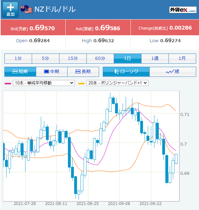Screen dimensions: 199x210
Task: Open the 20本 - ボリンジャーバンド+1 dropdown
Action: click(x=117, y=83)
